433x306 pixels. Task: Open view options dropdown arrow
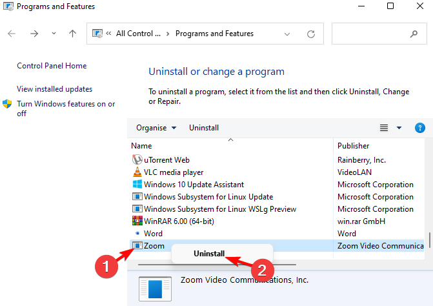pyautogui.click(x=399, y=128)
